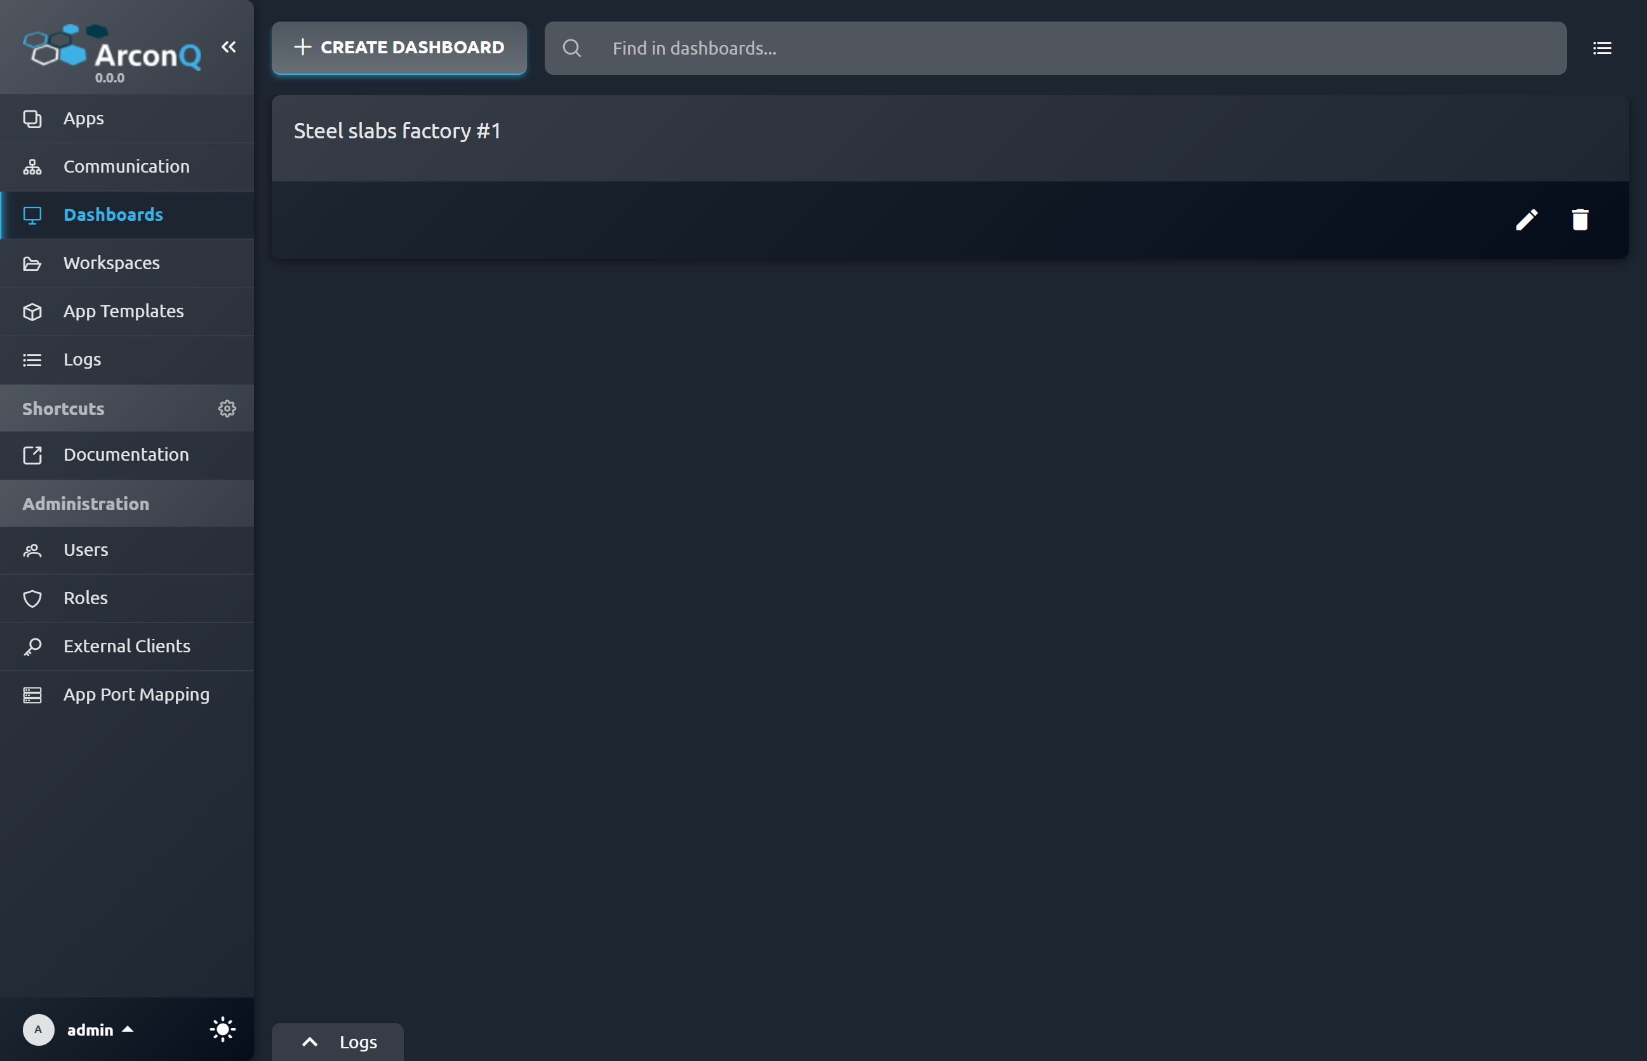This screenshot has height=1061, width=1647.
Task: Click the search magnifier icon
Action: point(571,48)
